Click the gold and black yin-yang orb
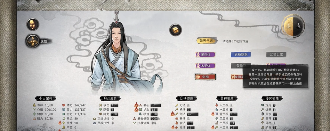This screenshot has height=131, width=330. 293,26
